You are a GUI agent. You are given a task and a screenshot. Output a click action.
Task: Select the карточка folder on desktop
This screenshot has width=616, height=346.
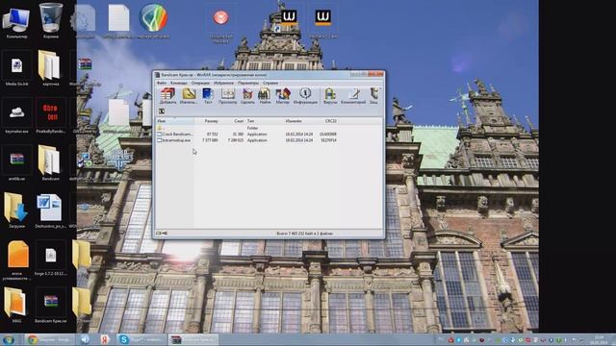click(50, 68)
